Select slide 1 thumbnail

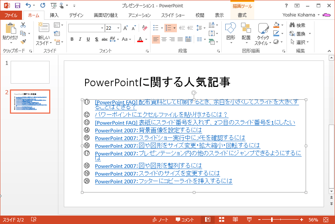pos(30,72)
